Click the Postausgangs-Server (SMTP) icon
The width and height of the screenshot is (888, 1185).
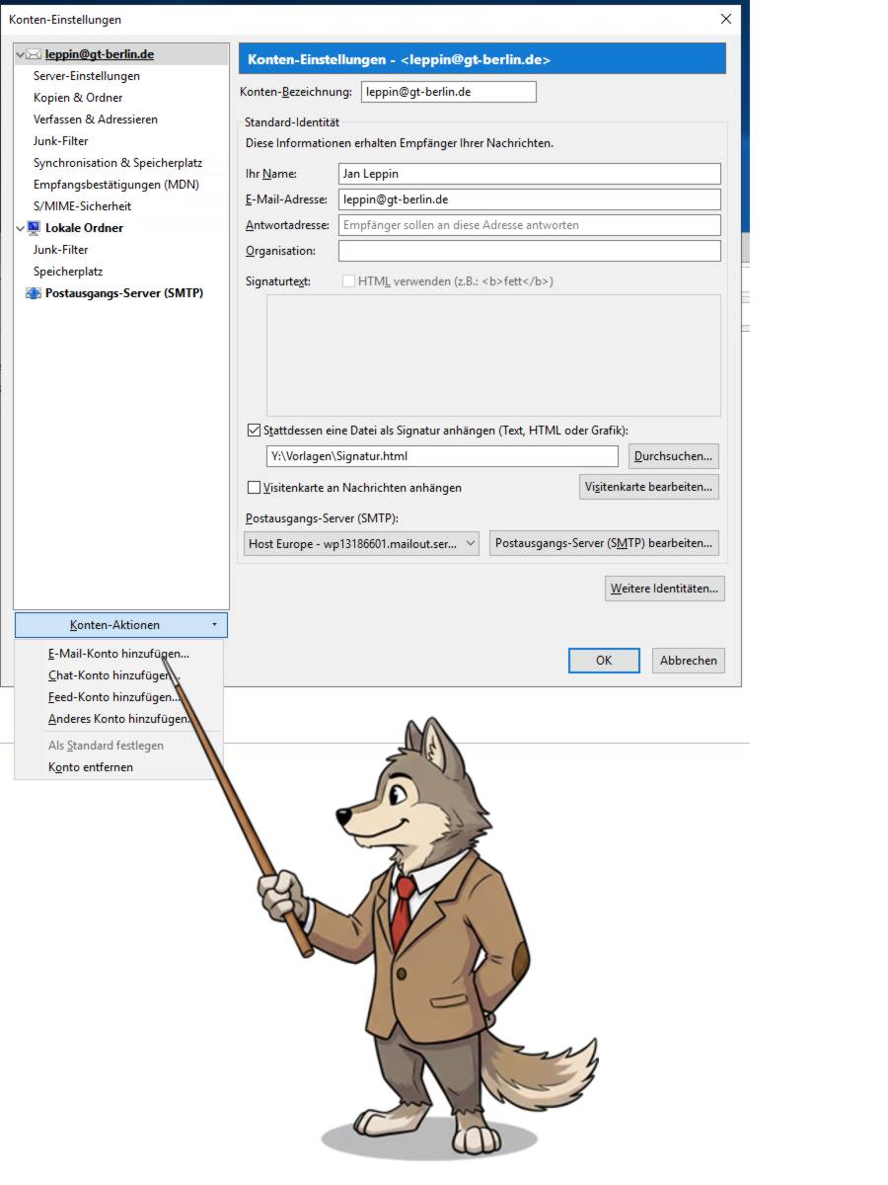pyautogui.click(x=35, y=293)
